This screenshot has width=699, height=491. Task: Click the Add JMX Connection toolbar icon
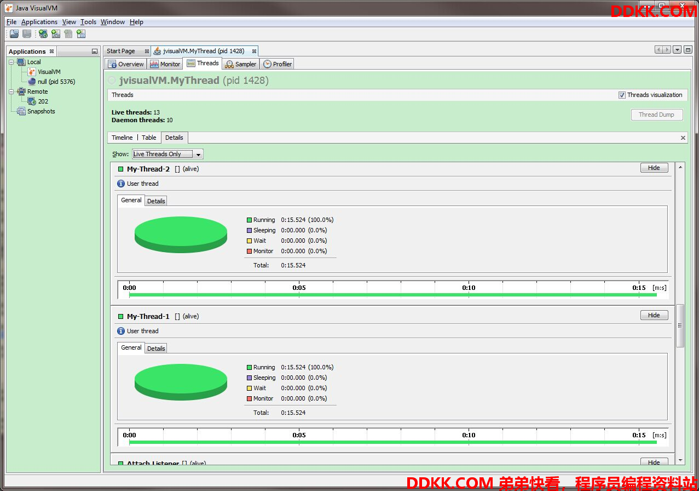pyautogui.click(x=56, y=34)
